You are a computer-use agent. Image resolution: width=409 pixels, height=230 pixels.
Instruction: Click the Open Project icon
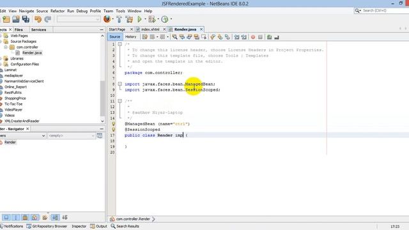pyautogui.click(x=16, y=19)
